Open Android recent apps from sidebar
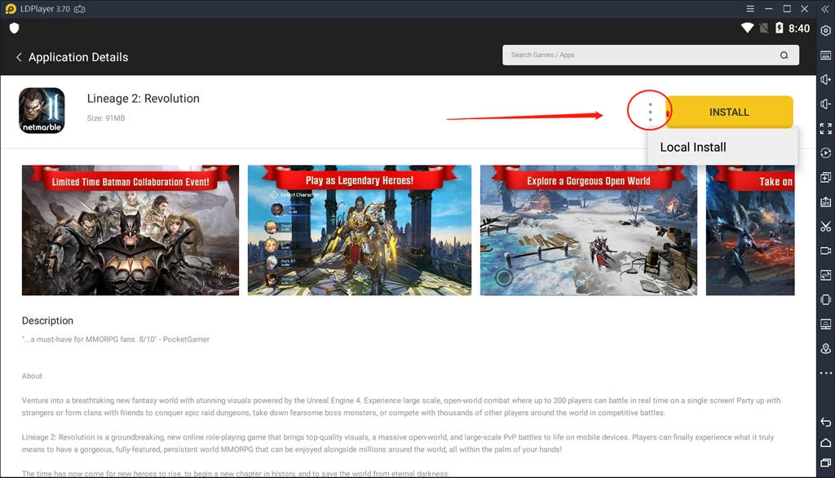 [825, 463]
